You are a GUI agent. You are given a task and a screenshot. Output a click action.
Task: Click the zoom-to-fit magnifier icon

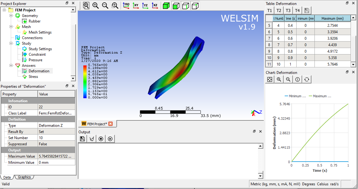point(86,6)
